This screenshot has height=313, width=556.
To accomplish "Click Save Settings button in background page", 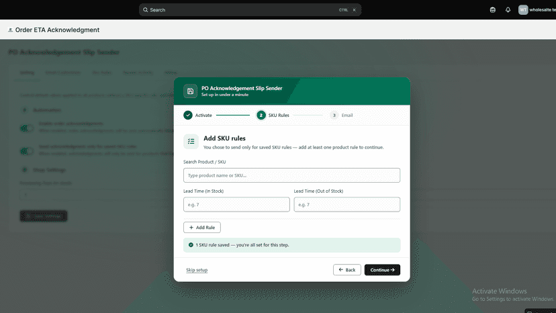I will point(44,216).
